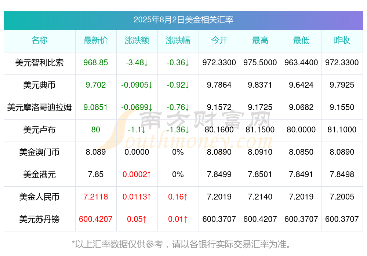This screenshot has height=256, width=367.
Task: Click the title 2025年8月2日美金相关汇率
Action: [x=183, y=20]
